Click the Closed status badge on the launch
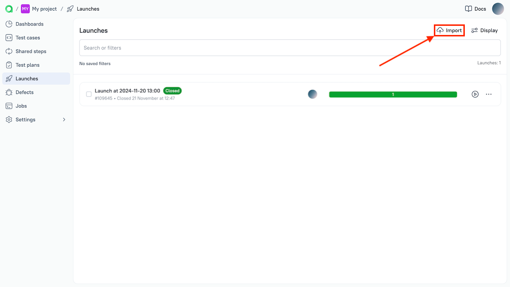Viewport: 510px width, 287px height. pyautogui.click(x=172, y=91)
